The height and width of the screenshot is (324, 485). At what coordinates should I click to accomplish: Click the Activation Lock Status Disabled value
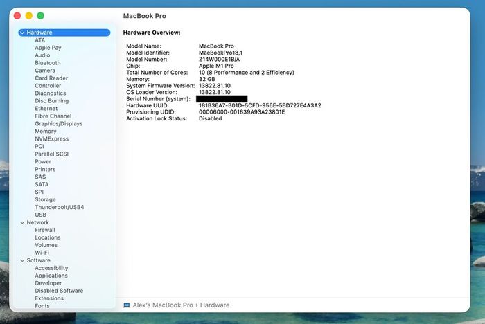tap(211, 118)
